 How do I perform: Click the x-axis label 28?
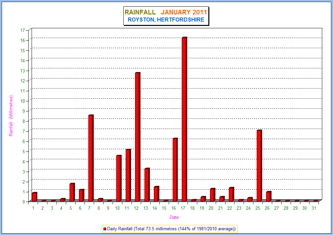(286, 208)
